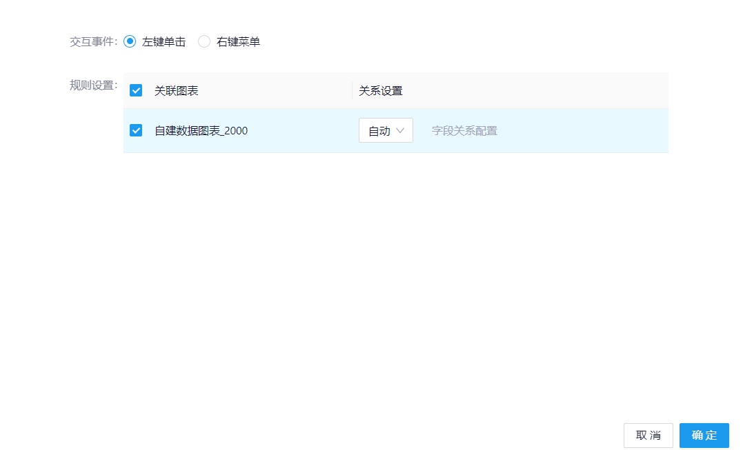This screenshot has width=743, height=450.
Task: Select the 左键单击 radio button
Action: pos(129,41)
